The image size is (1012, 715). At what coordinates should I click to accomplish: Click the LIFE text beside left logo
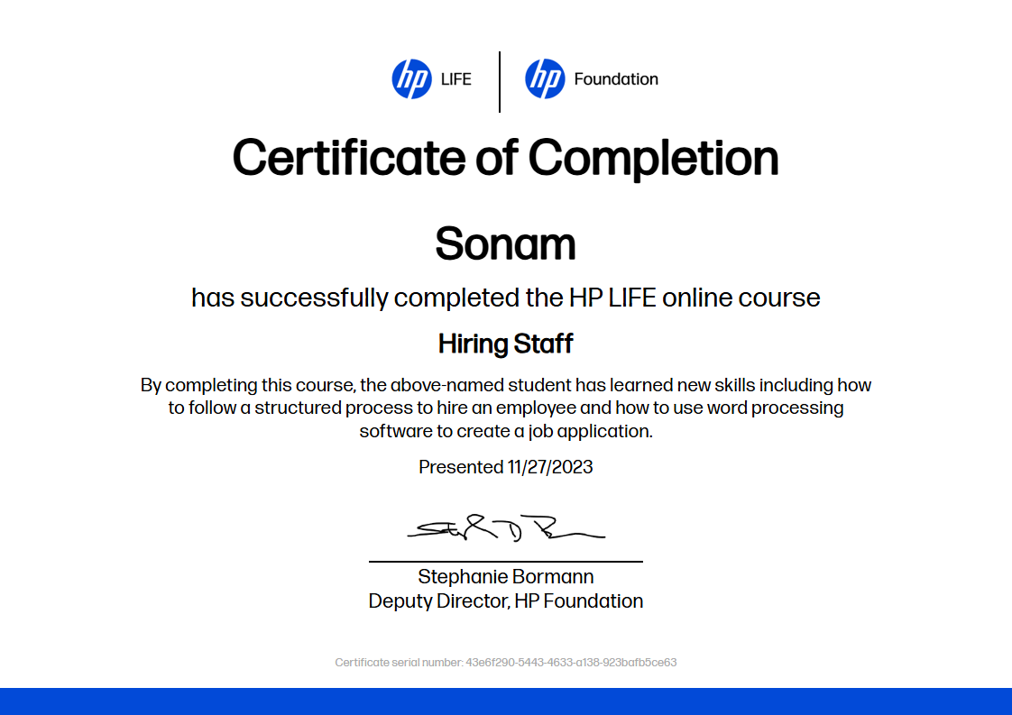coord(455,79)
